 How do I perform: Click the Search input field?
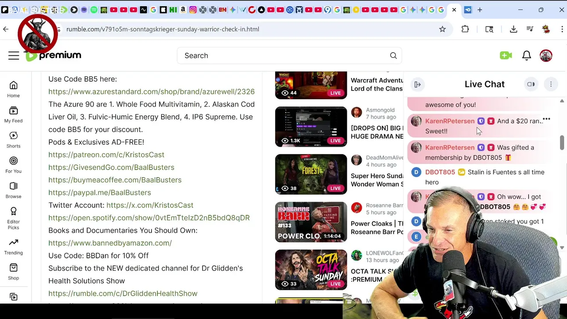pyautogui.click(x=283, y=55)
